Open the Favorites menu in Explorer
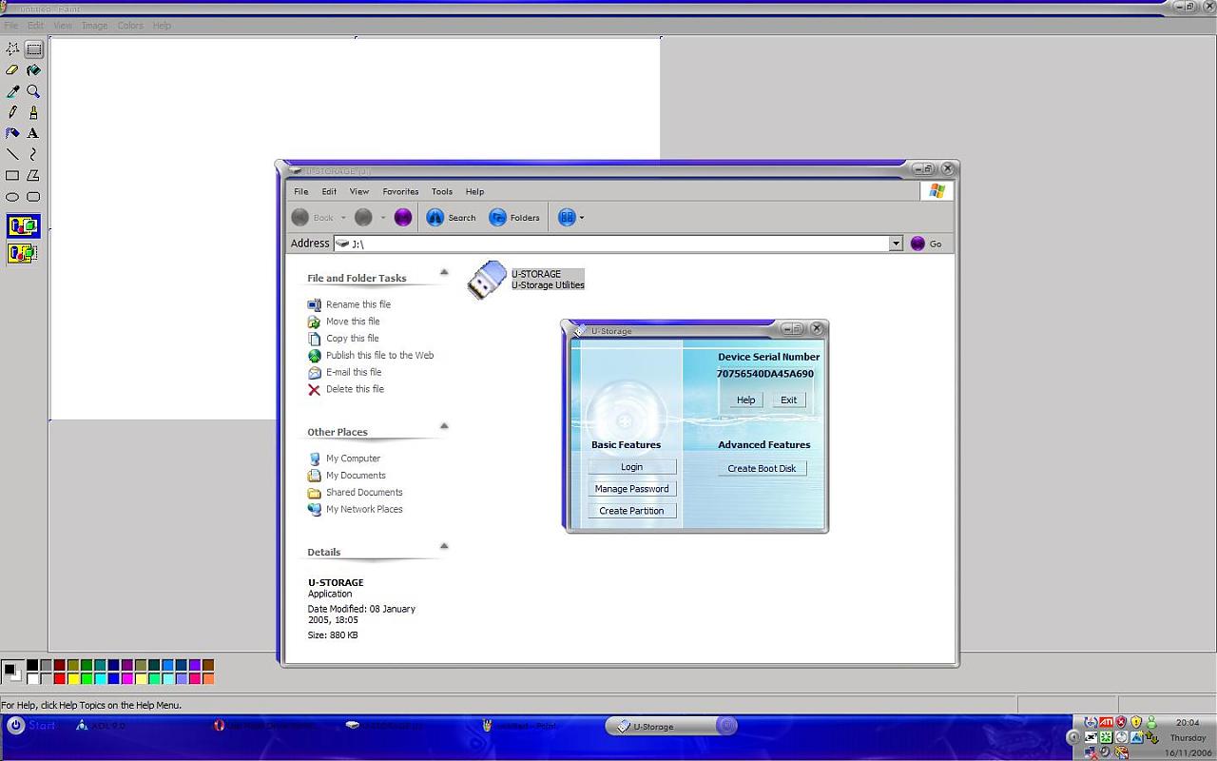Image resolution: width=1217 pixels, height=761 pixels. coord(400,191)
